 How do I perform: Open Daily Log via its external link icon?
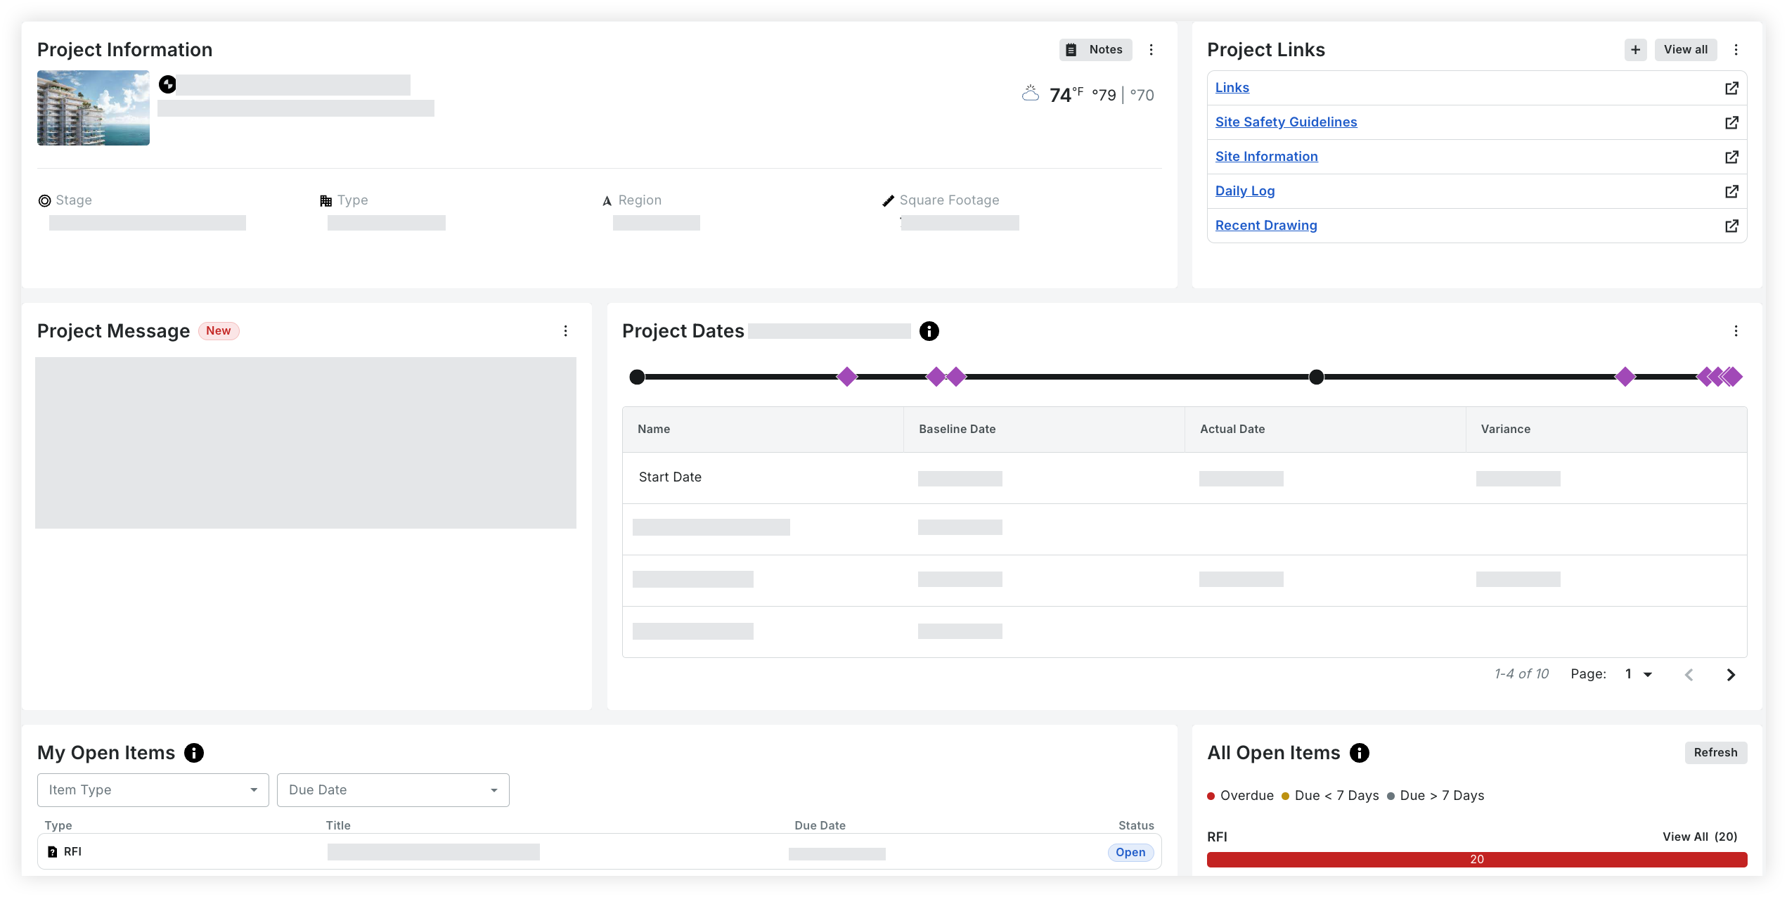pos(1732,191)
